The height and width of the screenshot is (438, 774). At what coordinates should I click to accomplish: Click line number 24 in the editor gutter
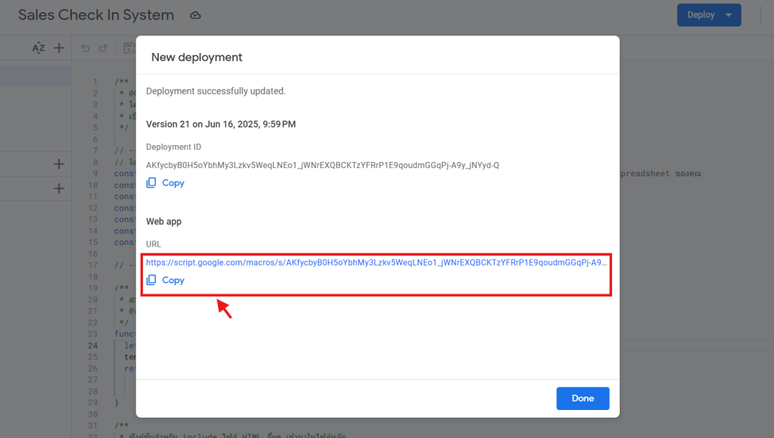pyautogui.click(x=94, y=346)
